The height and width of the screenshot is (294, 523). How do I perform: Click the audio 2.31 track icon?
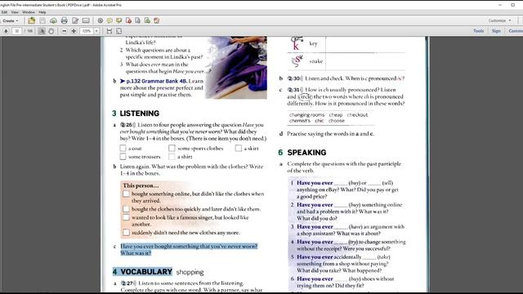[x=295, y=90]
